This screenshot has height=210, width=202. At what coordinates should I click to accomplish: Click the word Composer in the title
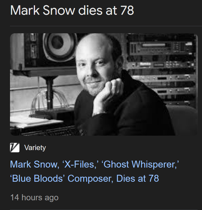coord(90,179)
